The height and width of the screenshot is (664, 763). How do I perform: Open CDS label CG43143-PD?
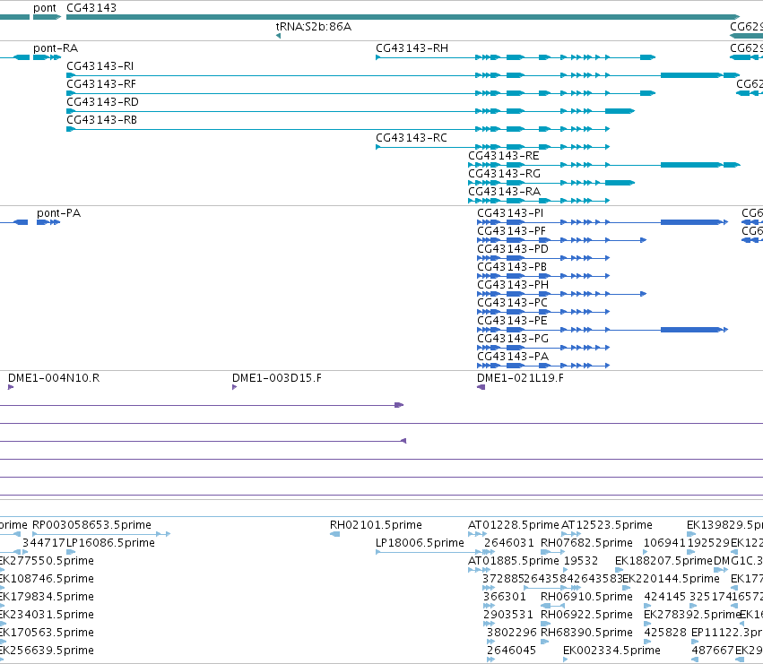[513, 249]
